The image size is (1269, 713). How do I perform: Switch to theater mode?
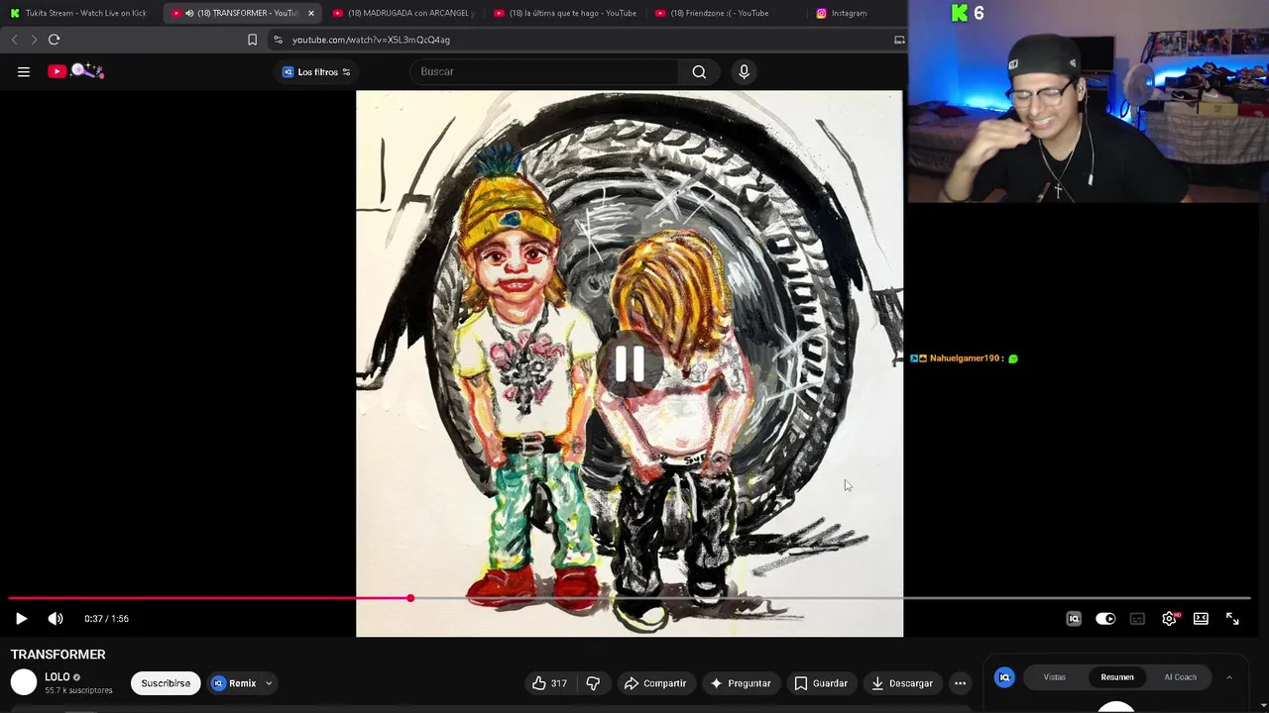pyautogui.click(x=1201, y=619)
